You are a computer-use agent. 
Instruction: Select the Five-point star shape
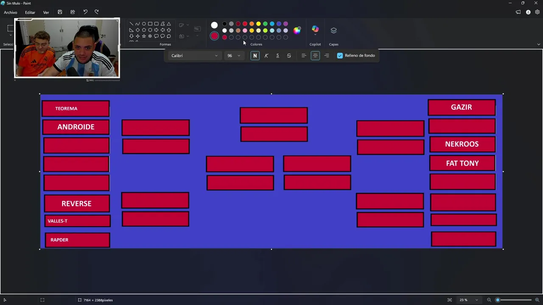(x=144, y=36)
